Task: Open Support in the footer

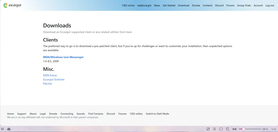Action: pyautogui.click(x=22, y=114)
